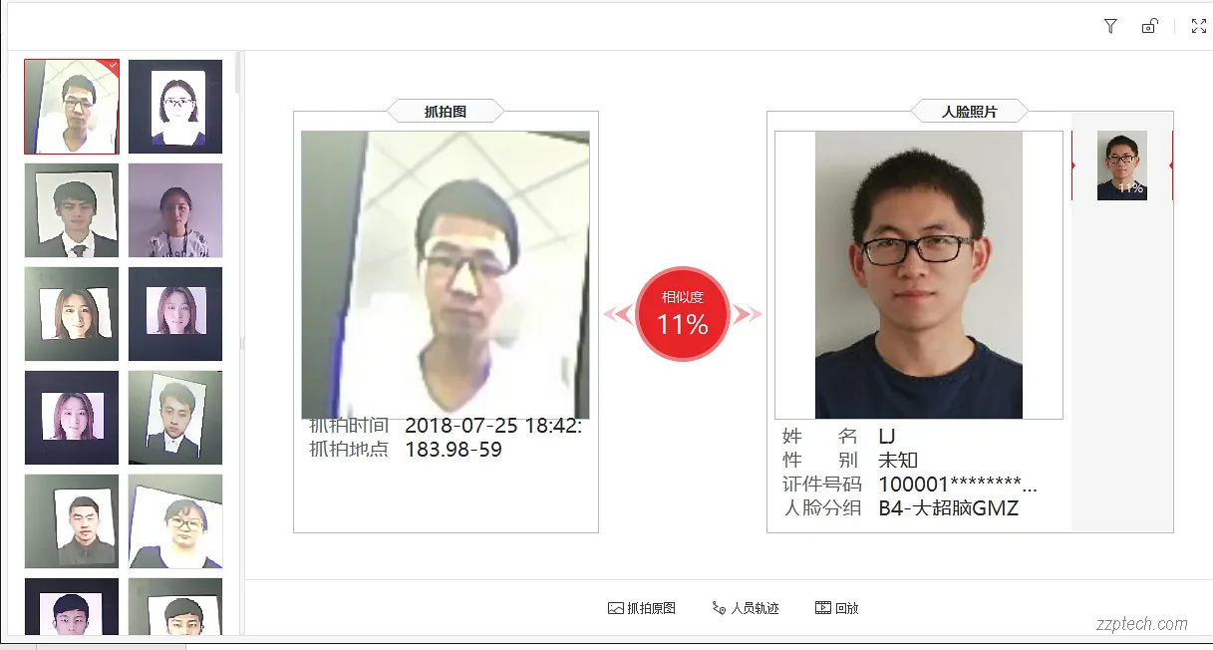Screen dimensions: 1213x650
Task: Click red right arrow beside 11% thumbnail
Action: coord(1171,165)
